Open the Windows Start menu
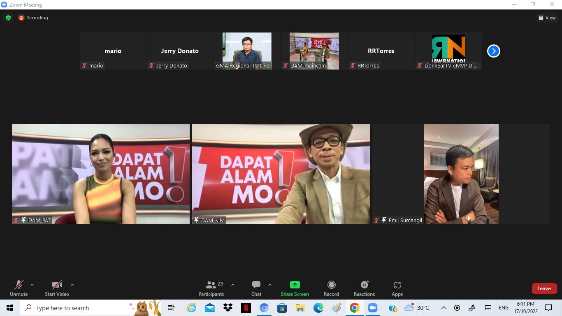 (10, 308)
